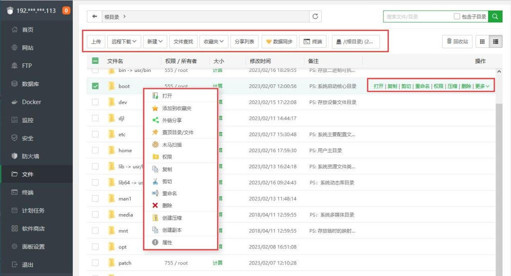
Task: Check the dev row checkbox
Action: click(x=95, y=102)
